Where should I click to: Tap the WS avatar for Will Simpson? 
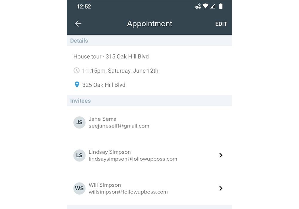click(79, 188)
